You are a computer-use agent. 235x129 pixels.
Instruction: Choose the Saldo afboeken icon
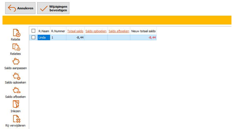(16, 90)
